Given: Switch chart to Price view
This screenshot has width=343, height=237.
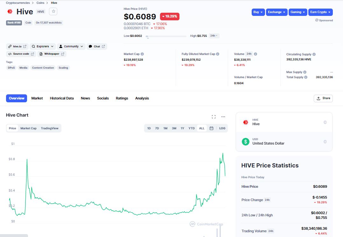Looking at the screenshot, I should tap(12, 128).
